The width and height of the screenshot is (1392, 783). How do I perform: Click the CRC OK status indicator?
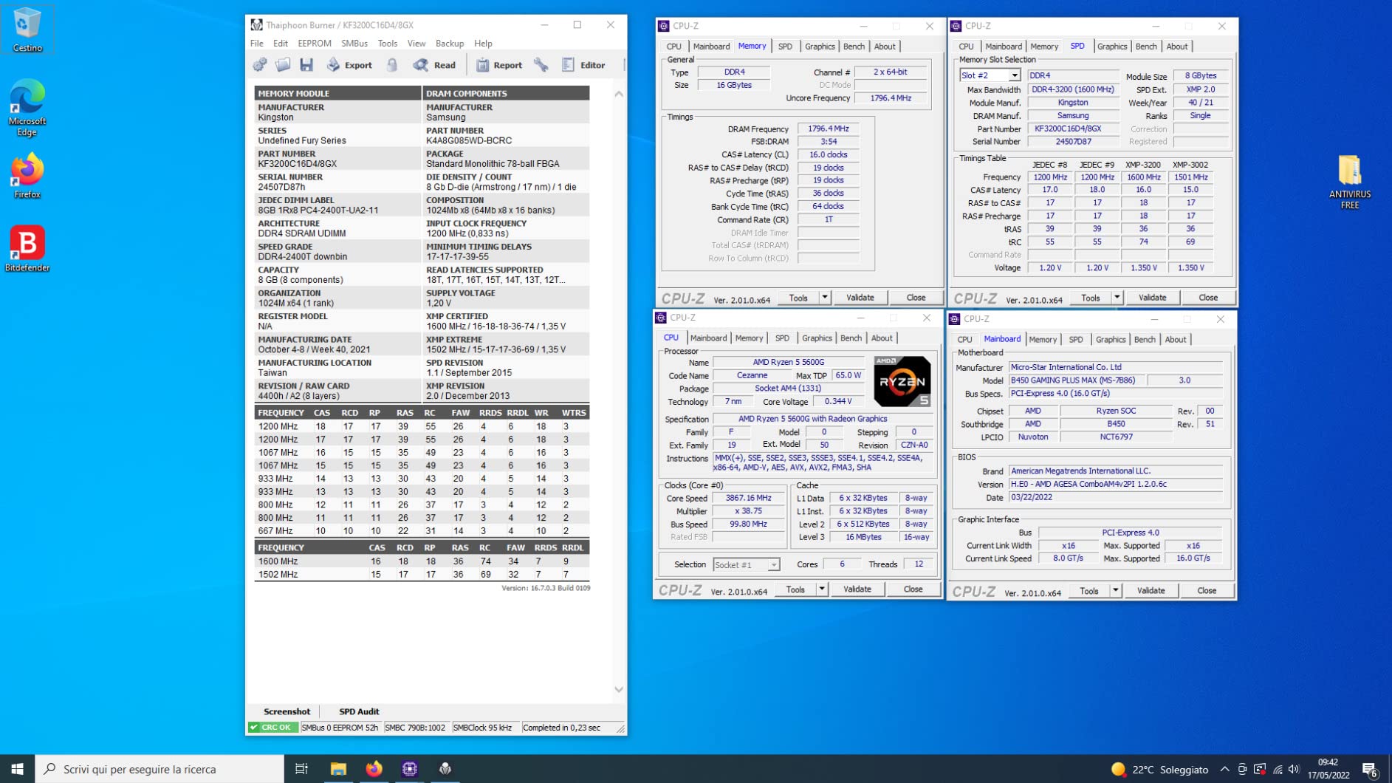pyautogui.click(x=272, y=728)
